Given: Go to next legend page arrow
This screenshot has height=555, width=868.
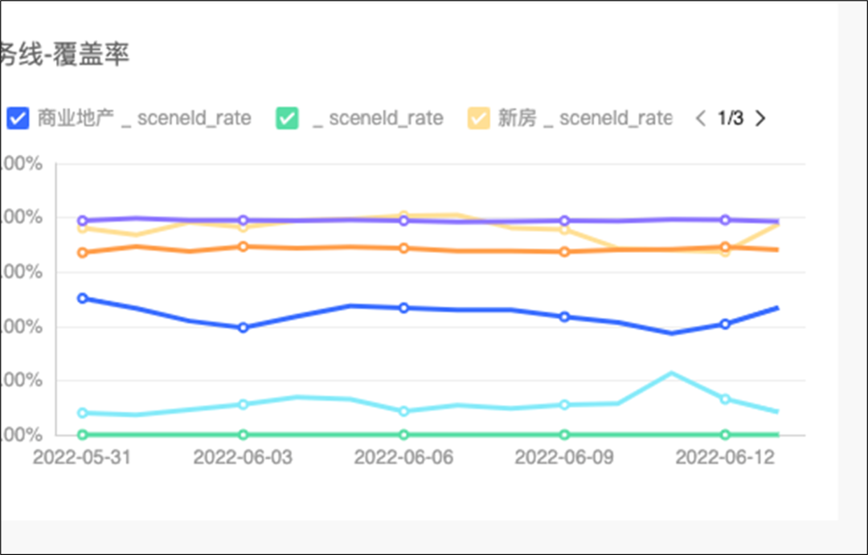Looking at the screenshot, I should [760, 119].
